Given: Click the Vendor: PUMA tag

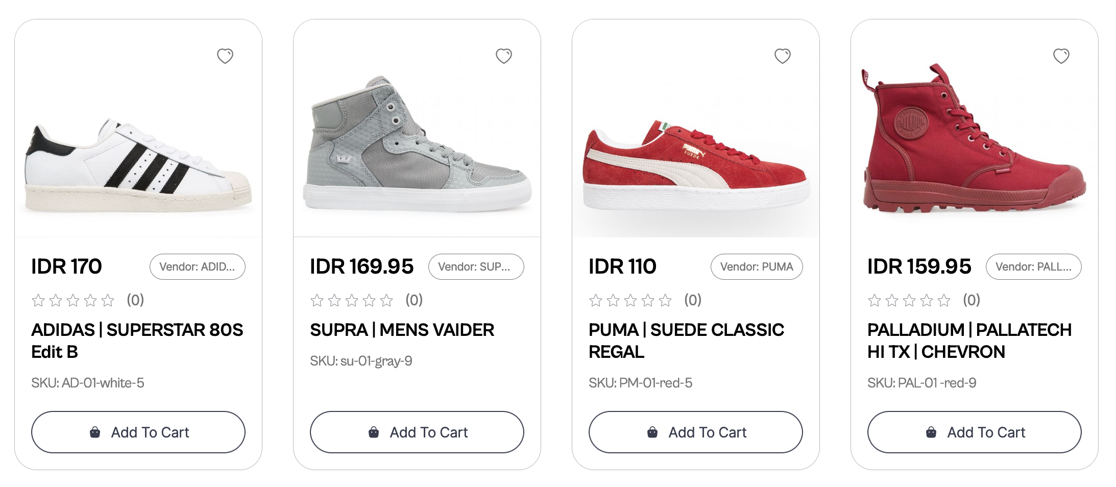Looking at the screenshot, I should click(756, 266).
